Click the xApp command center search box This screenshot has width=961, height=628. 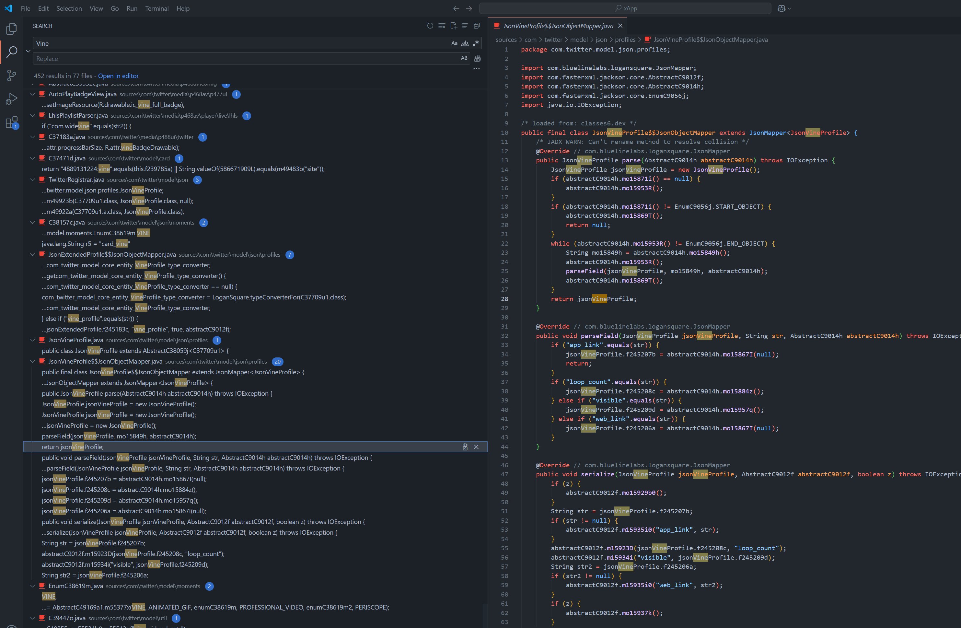625,8
